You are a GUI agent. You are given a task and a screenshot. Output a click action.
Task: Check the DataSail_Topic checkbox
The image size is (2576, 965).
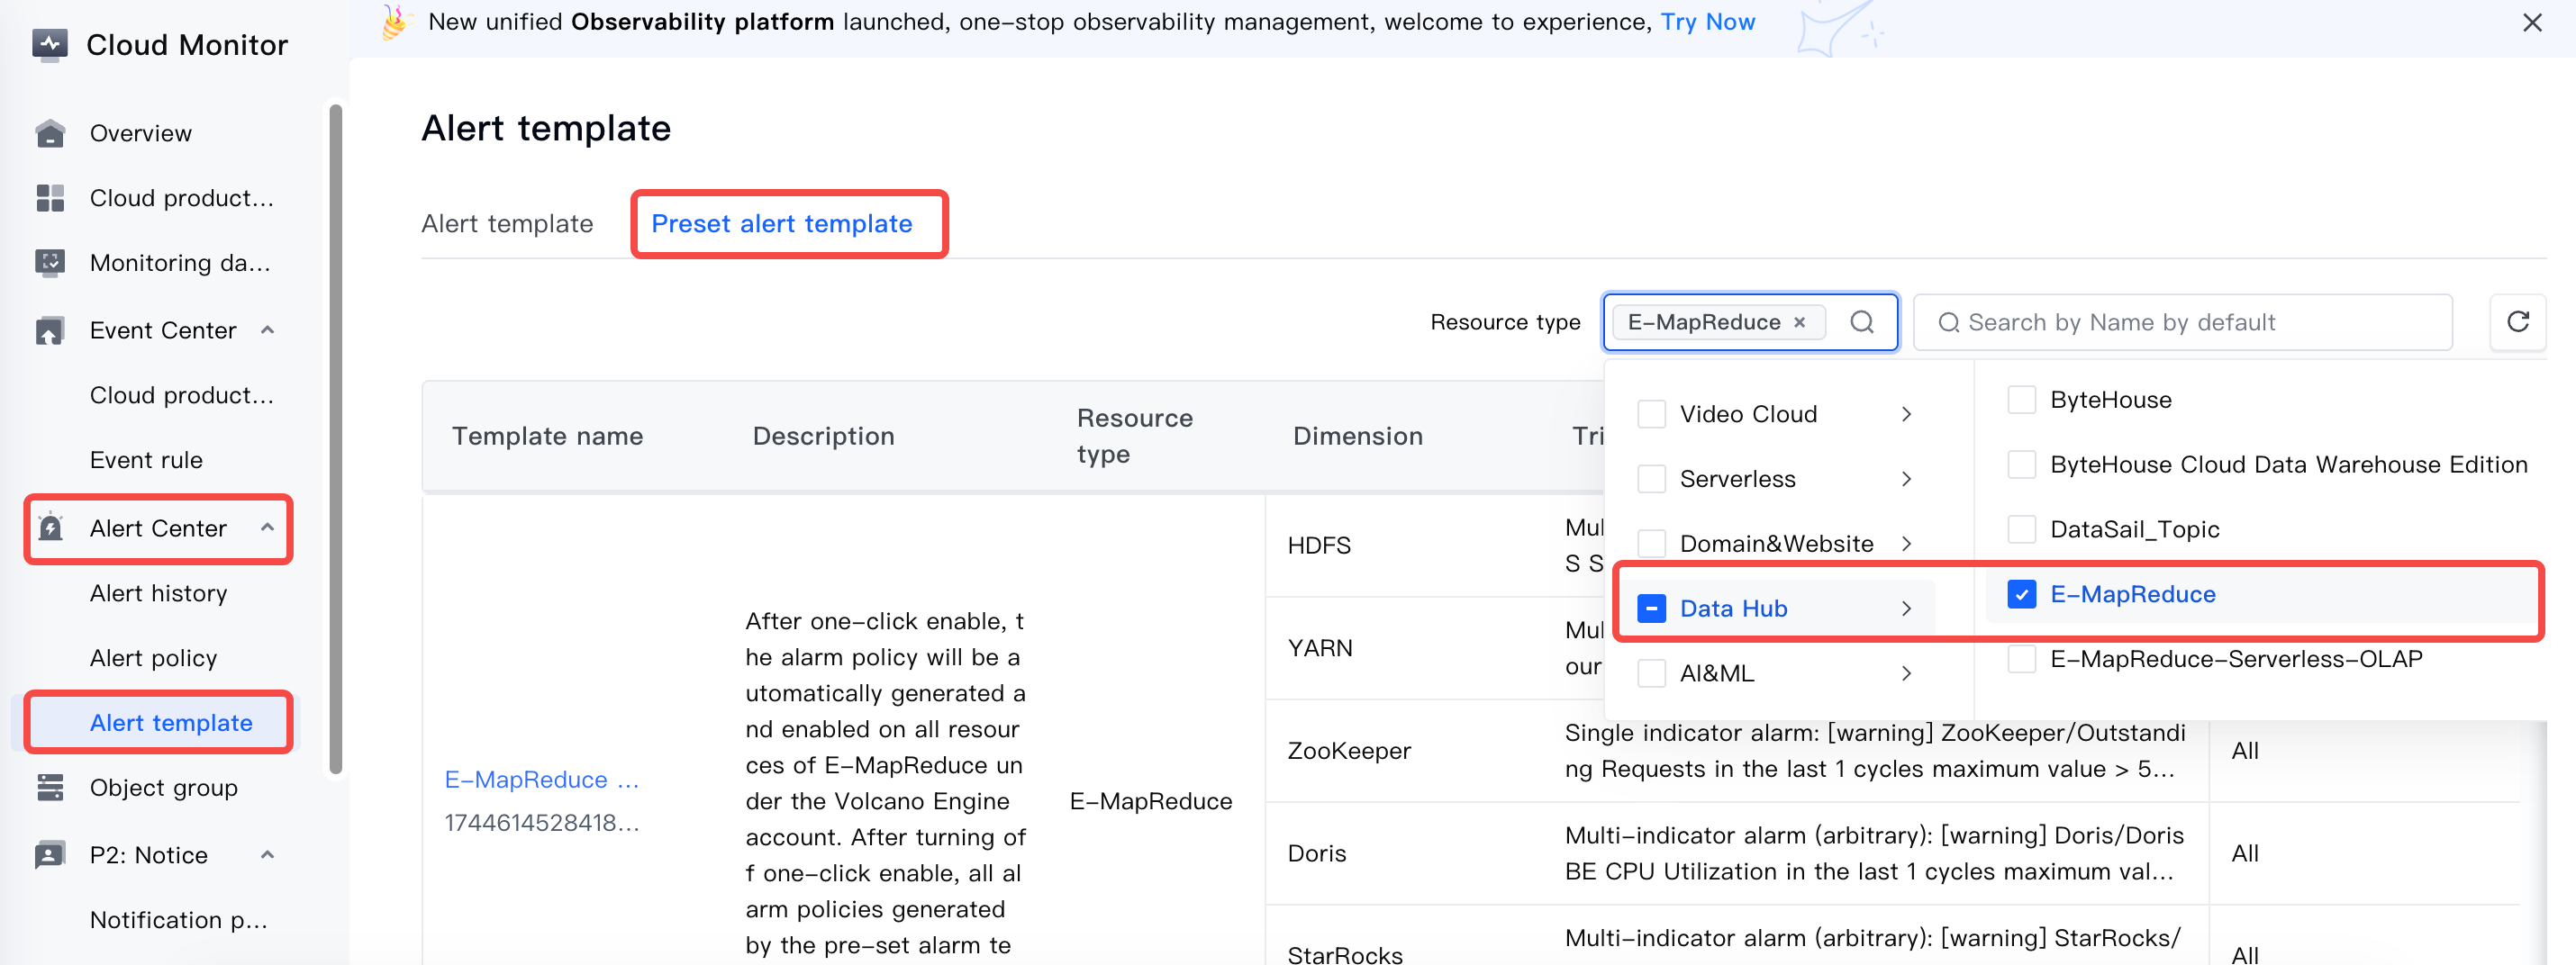[2021, 529]
